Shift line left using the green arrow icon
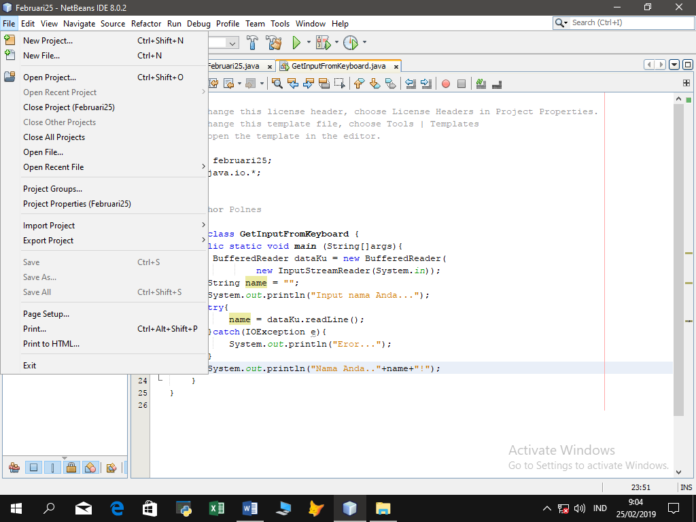 click(412, 83)
